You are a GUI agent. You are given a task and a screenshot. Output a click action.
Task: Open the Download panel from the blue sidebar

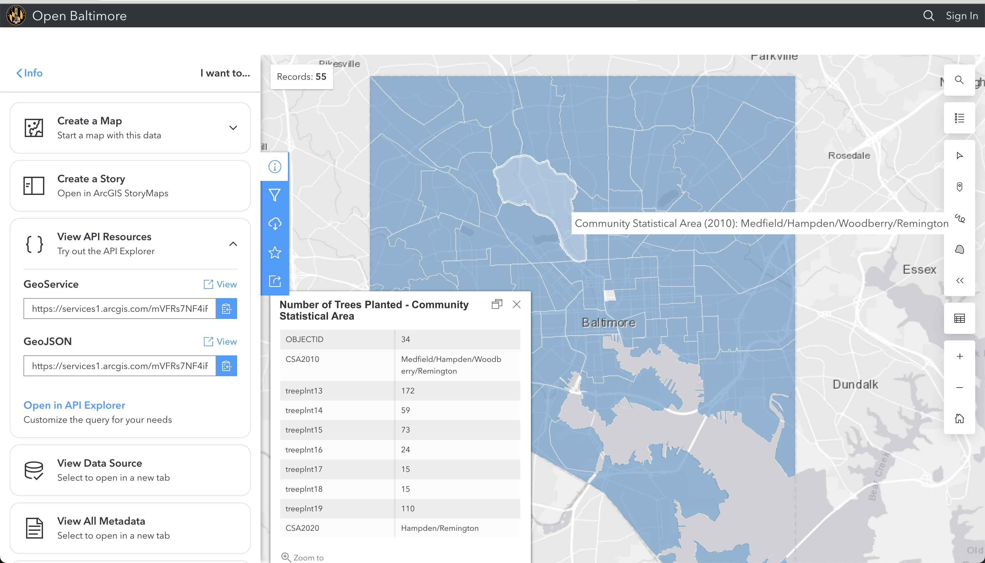[275, 223]
